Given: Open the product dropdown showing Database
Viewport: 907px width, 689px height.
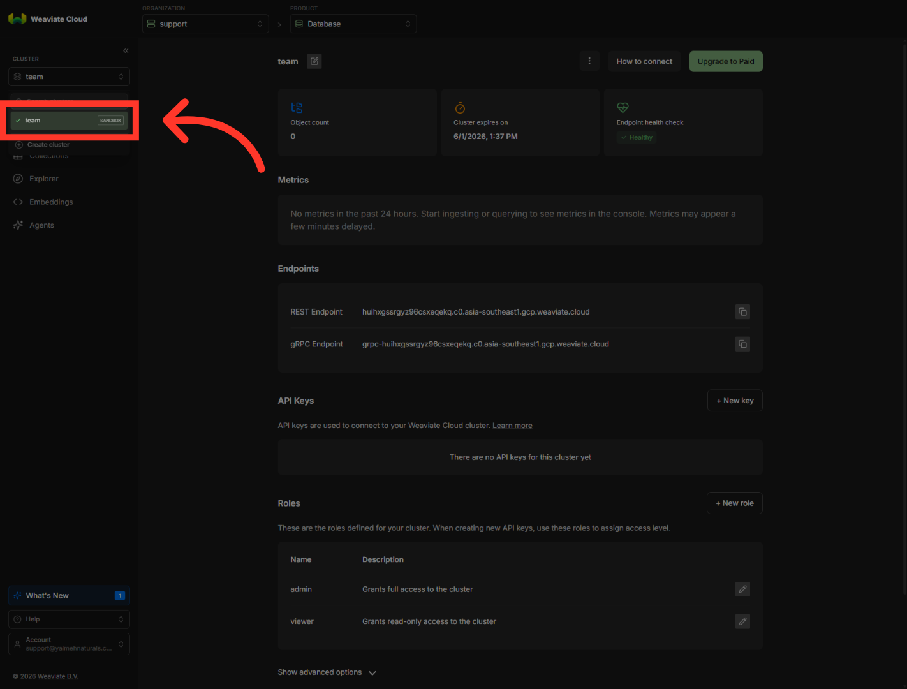Looking at the screenshot, I should [353, 24].
